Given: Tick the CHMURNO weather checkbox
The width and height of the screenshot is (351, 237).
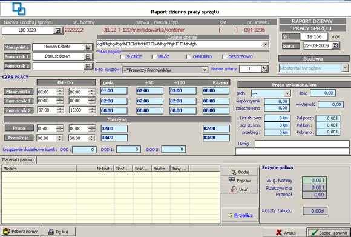Looking at the screenshot, I should (188, 57).
